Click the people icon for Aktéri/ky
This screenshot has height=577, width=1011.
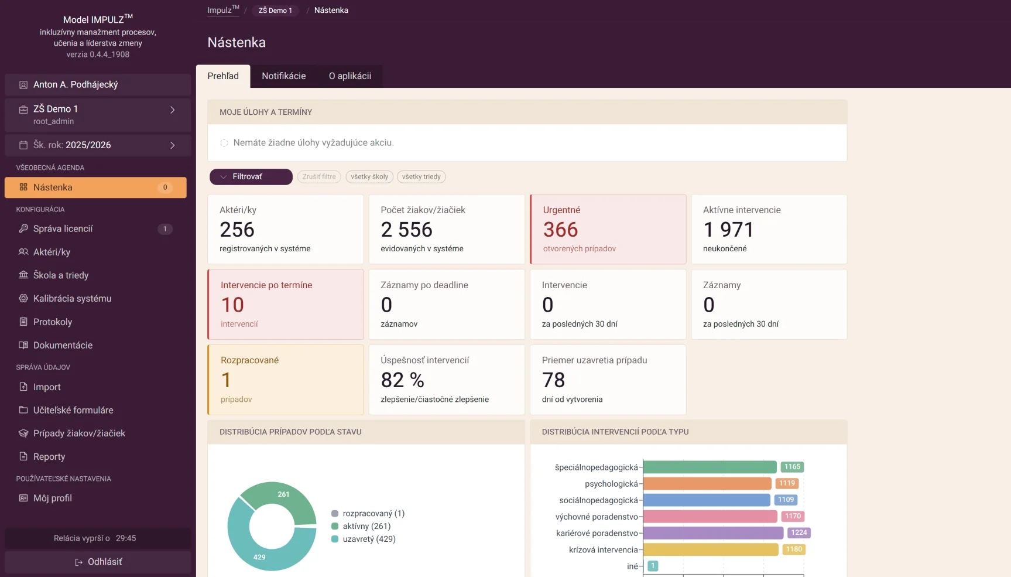click(x=23, y=252)
